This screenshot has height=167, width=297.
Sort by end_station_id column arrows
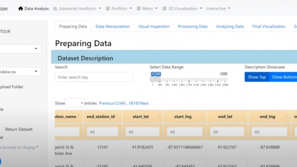(x=117, y=117)
